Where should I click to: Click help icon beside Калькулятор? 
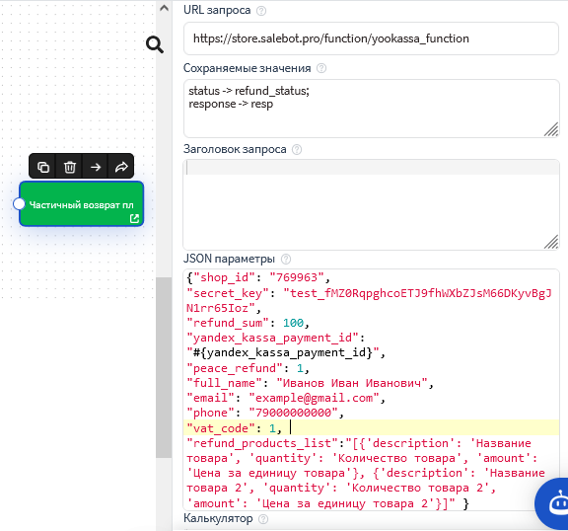click(263, 519)
